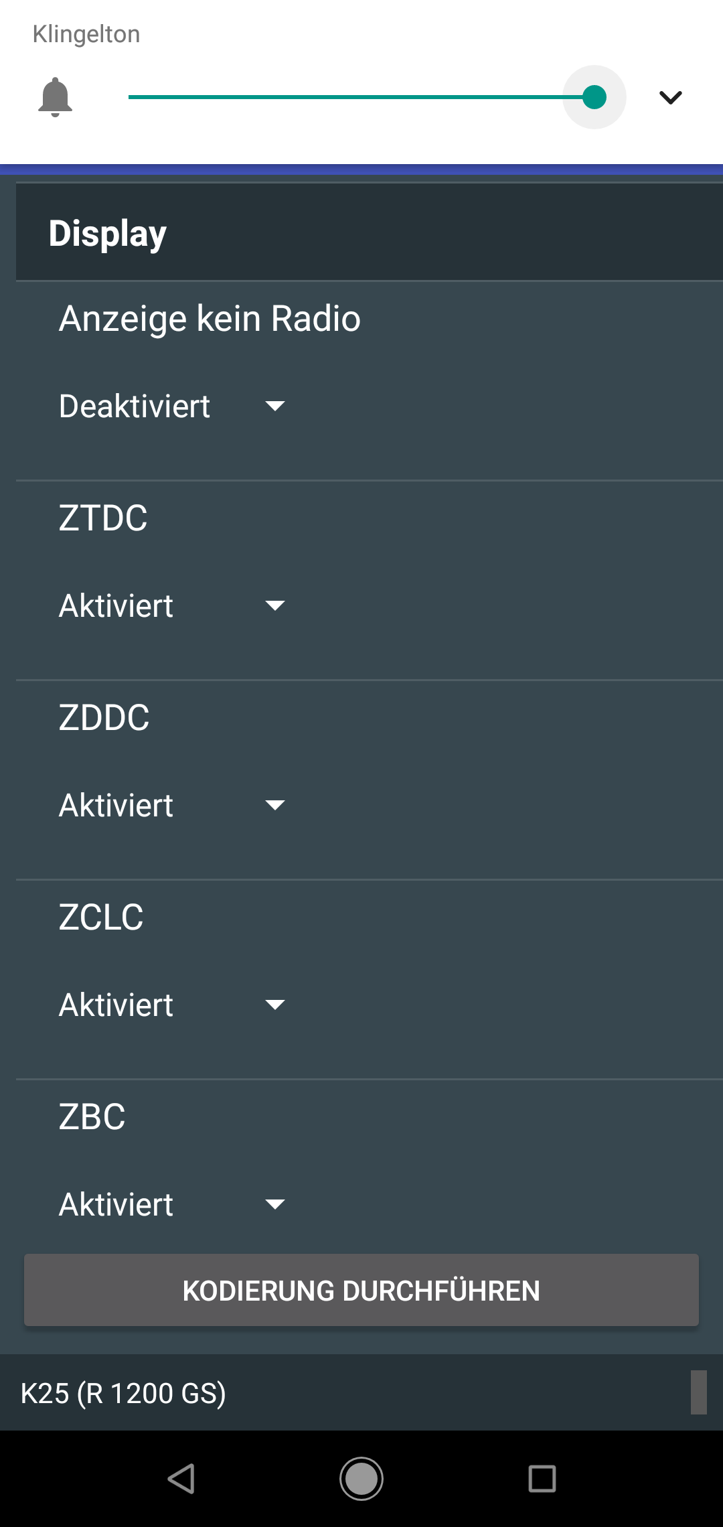Tap the recent apps square icon
Screen dimensions: 723x1527
click(x=542, y=1479)
